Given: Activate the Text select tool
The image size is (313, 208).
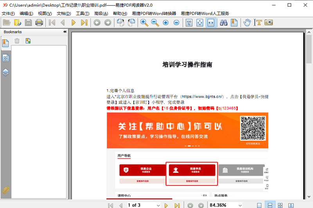Looking at the screenshot, I should point(258,23).
